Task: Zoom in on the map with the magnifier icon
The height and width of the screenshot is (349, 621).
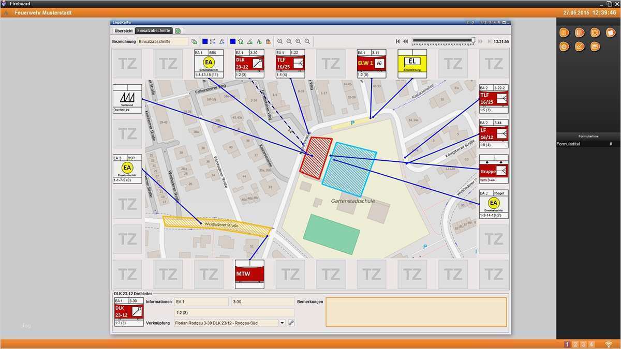Action: click(280, 41)
